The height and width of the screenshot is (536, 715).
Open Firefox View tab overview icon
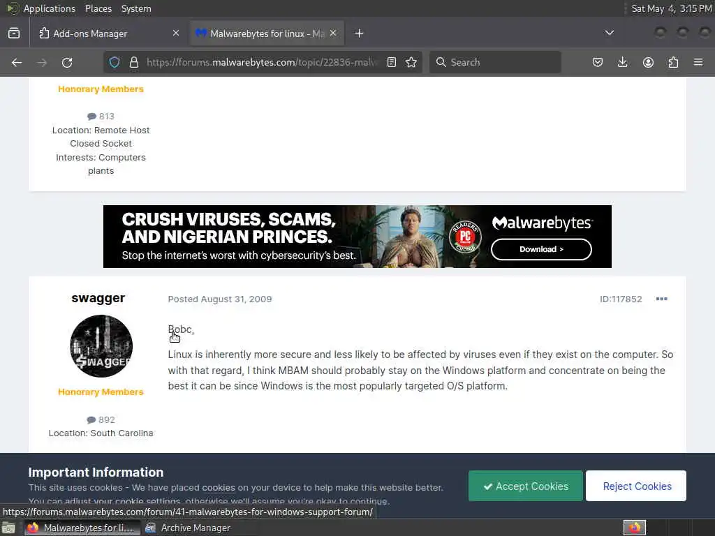tap(14, 33)
